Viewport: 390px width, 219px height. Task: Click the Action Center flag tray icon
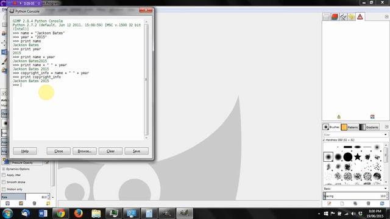pyautogui.click(x=333, y=214)
